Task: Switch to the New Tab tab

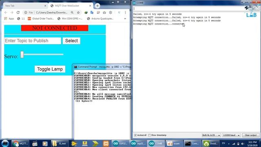Action: [25, 6]
